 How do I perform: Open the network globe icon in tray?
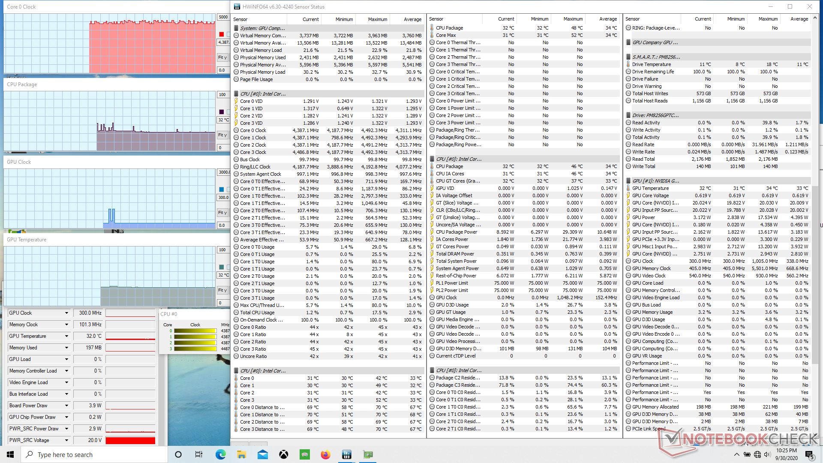(x=757, y=454)
